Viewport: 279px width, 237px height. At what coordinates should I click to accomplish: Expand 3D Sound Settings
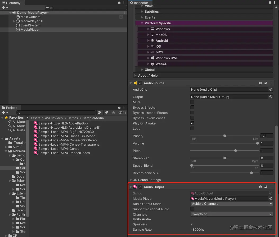[x=131, y=180]
